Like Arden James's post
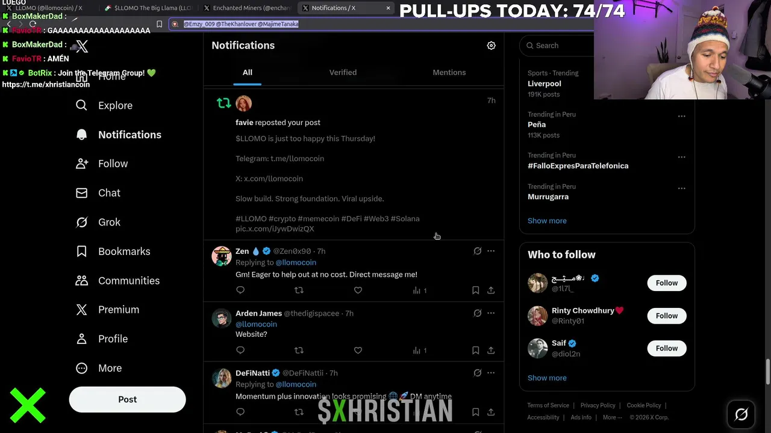The image size is (771, 433). [358, 350]
